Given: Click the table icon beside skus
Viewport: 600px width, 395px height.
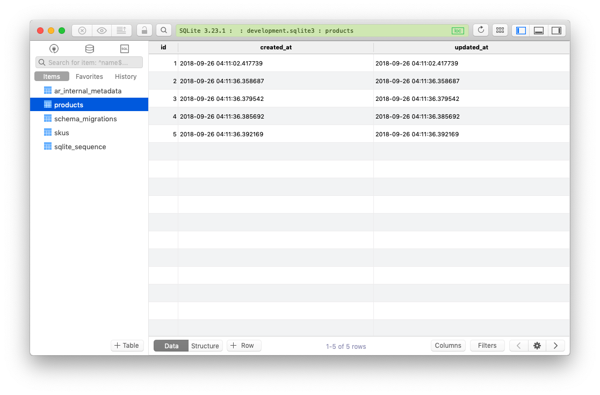Looking at the screenshot, I should coord(48,133).
